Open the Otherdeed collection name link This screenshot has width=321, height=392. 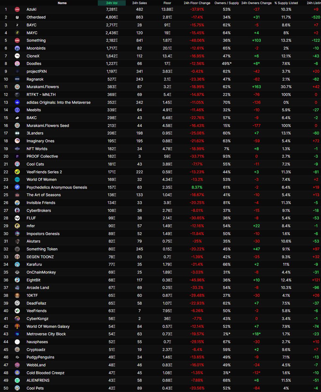click(36, 17)
